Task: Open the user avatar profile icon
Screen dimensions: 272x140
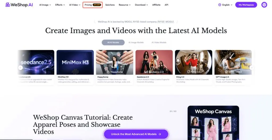Action: coord(264,5)
